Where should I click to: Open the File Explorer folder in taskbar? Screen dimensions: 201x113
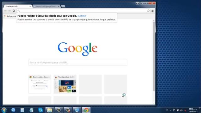tap(50, 110)
